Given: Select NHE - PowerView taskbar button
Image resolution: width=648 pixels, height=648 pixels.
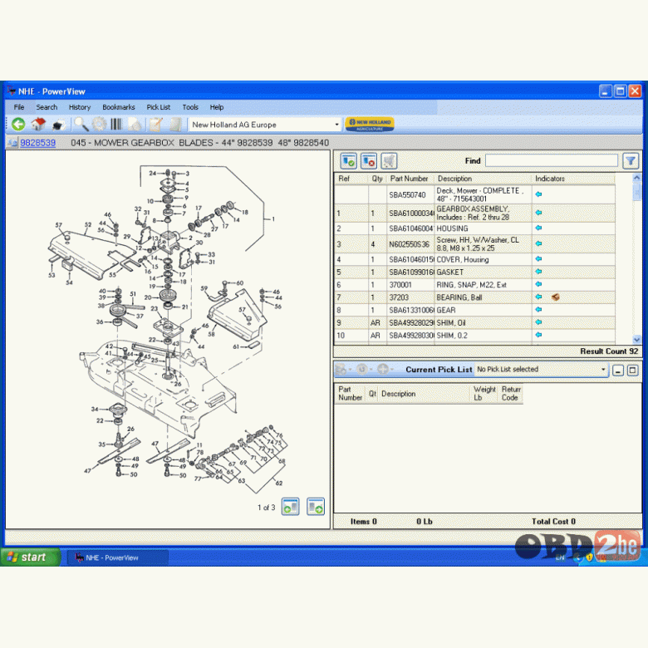Looking at the screenshot, I should [118, 557].
